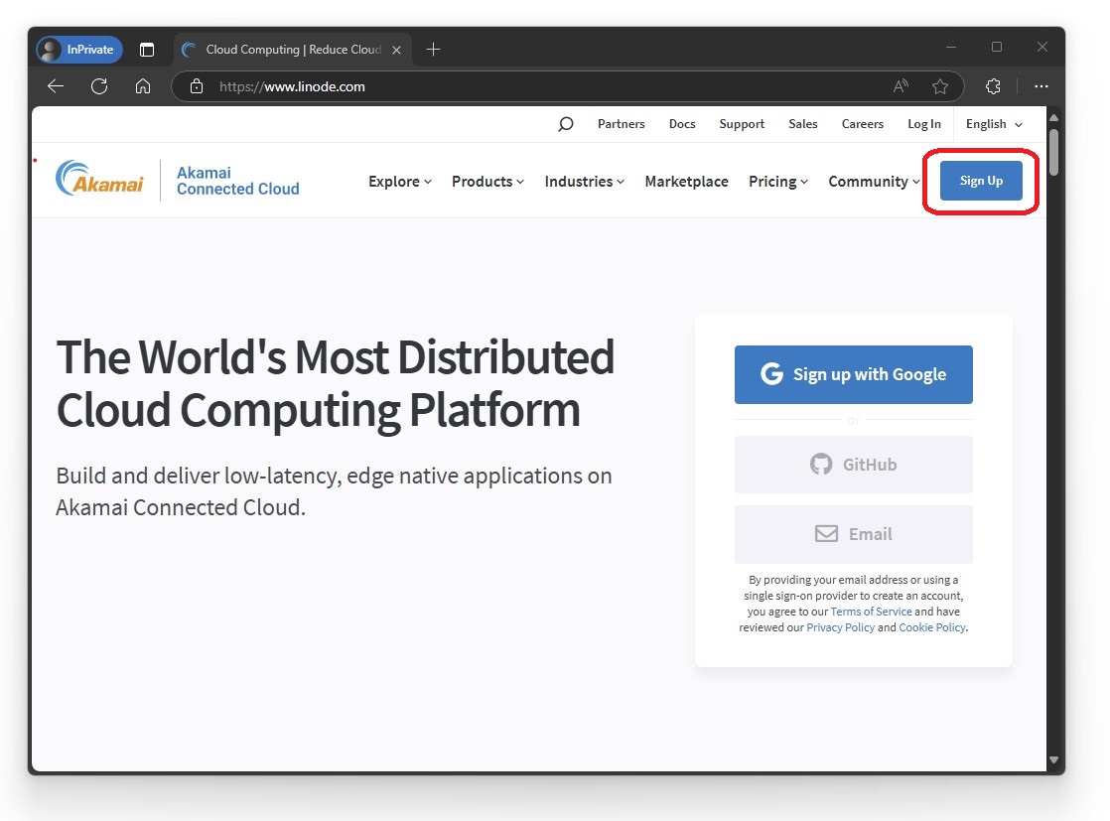The image size is (1110, 821).
Task: Open the Partners link
Action: (x=621, y=124)
